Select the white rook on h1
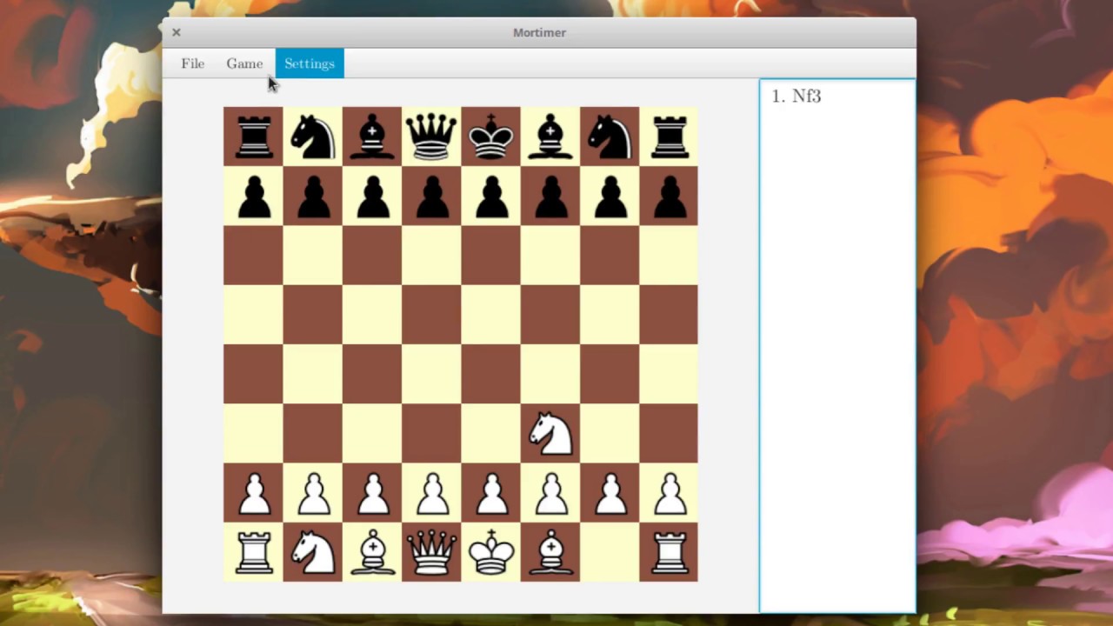The image size is (1113, 626). click(669, 551)
